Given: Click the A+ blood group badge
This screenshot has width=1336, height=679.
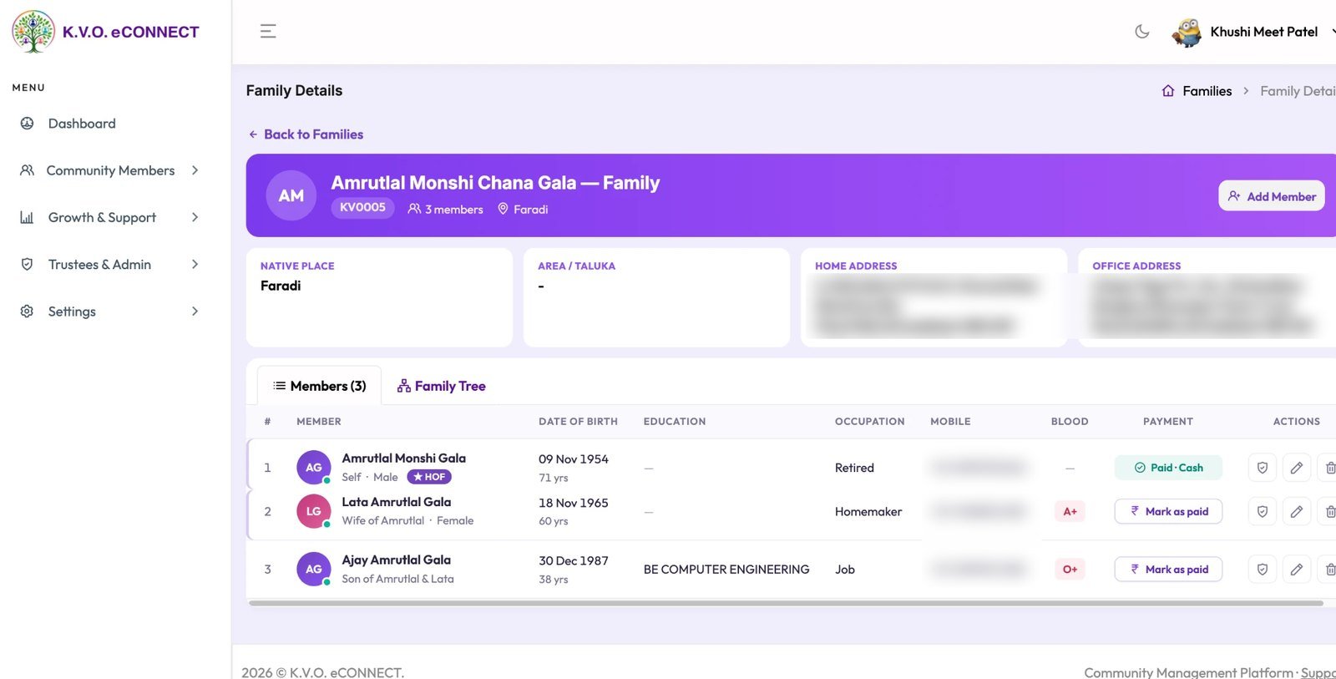Looking at the screenshot, I should (x=1070, y=511).
